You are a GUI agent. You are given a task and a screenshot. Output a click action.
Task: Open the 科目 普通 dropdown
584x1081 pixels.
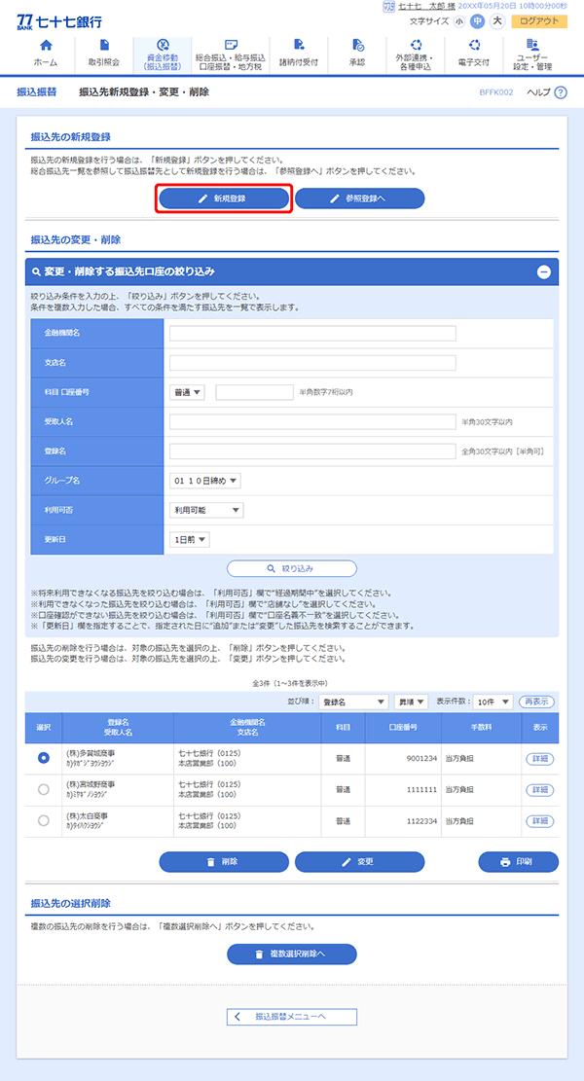(187, 392)
